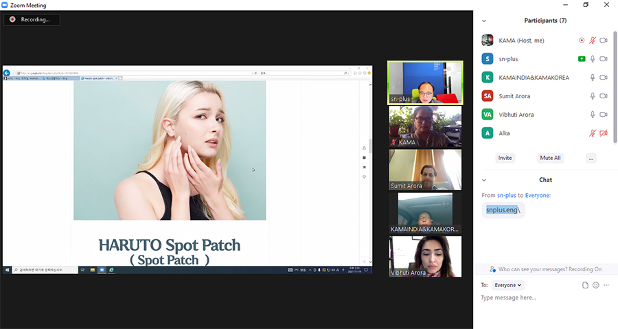Click the privacy icon beside 'Who can see your messages'
Viewport: 618px width, 329px height.
coord(492,269)
